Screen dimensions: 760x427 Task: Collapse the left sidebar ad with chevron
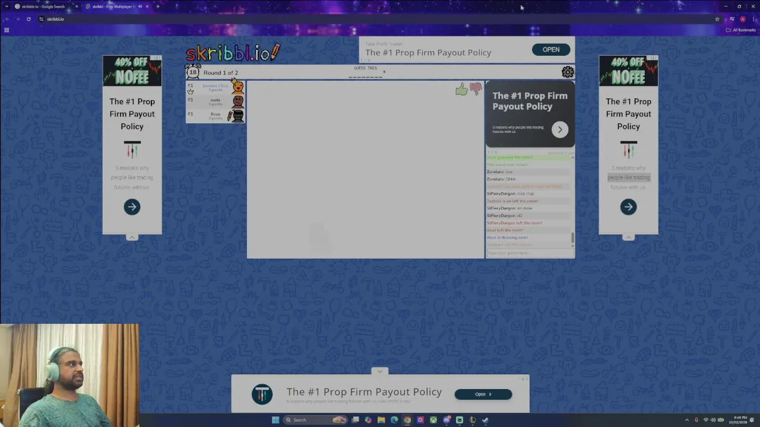point(132,237)
